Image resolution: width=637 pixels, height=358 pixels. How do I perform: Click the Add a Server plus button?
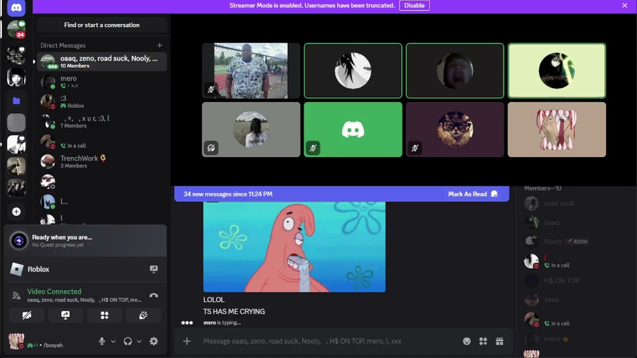click(16, 212)
